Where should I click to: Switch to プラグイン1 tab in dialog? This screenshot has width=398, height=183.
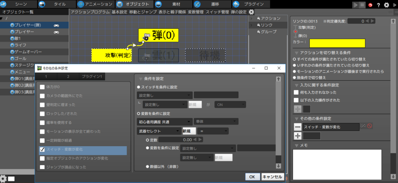coord(92,77)
